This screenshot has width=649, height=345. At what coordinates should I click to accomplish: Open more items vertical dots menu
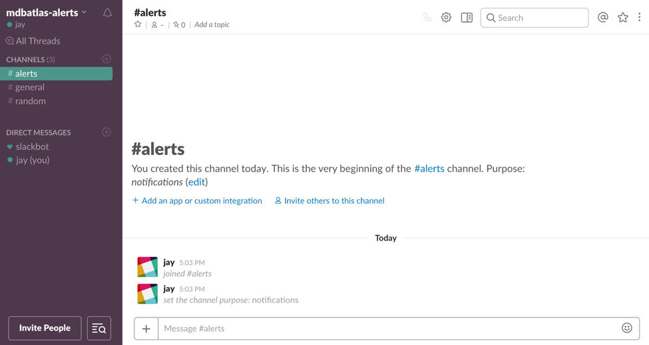(640, 17)
